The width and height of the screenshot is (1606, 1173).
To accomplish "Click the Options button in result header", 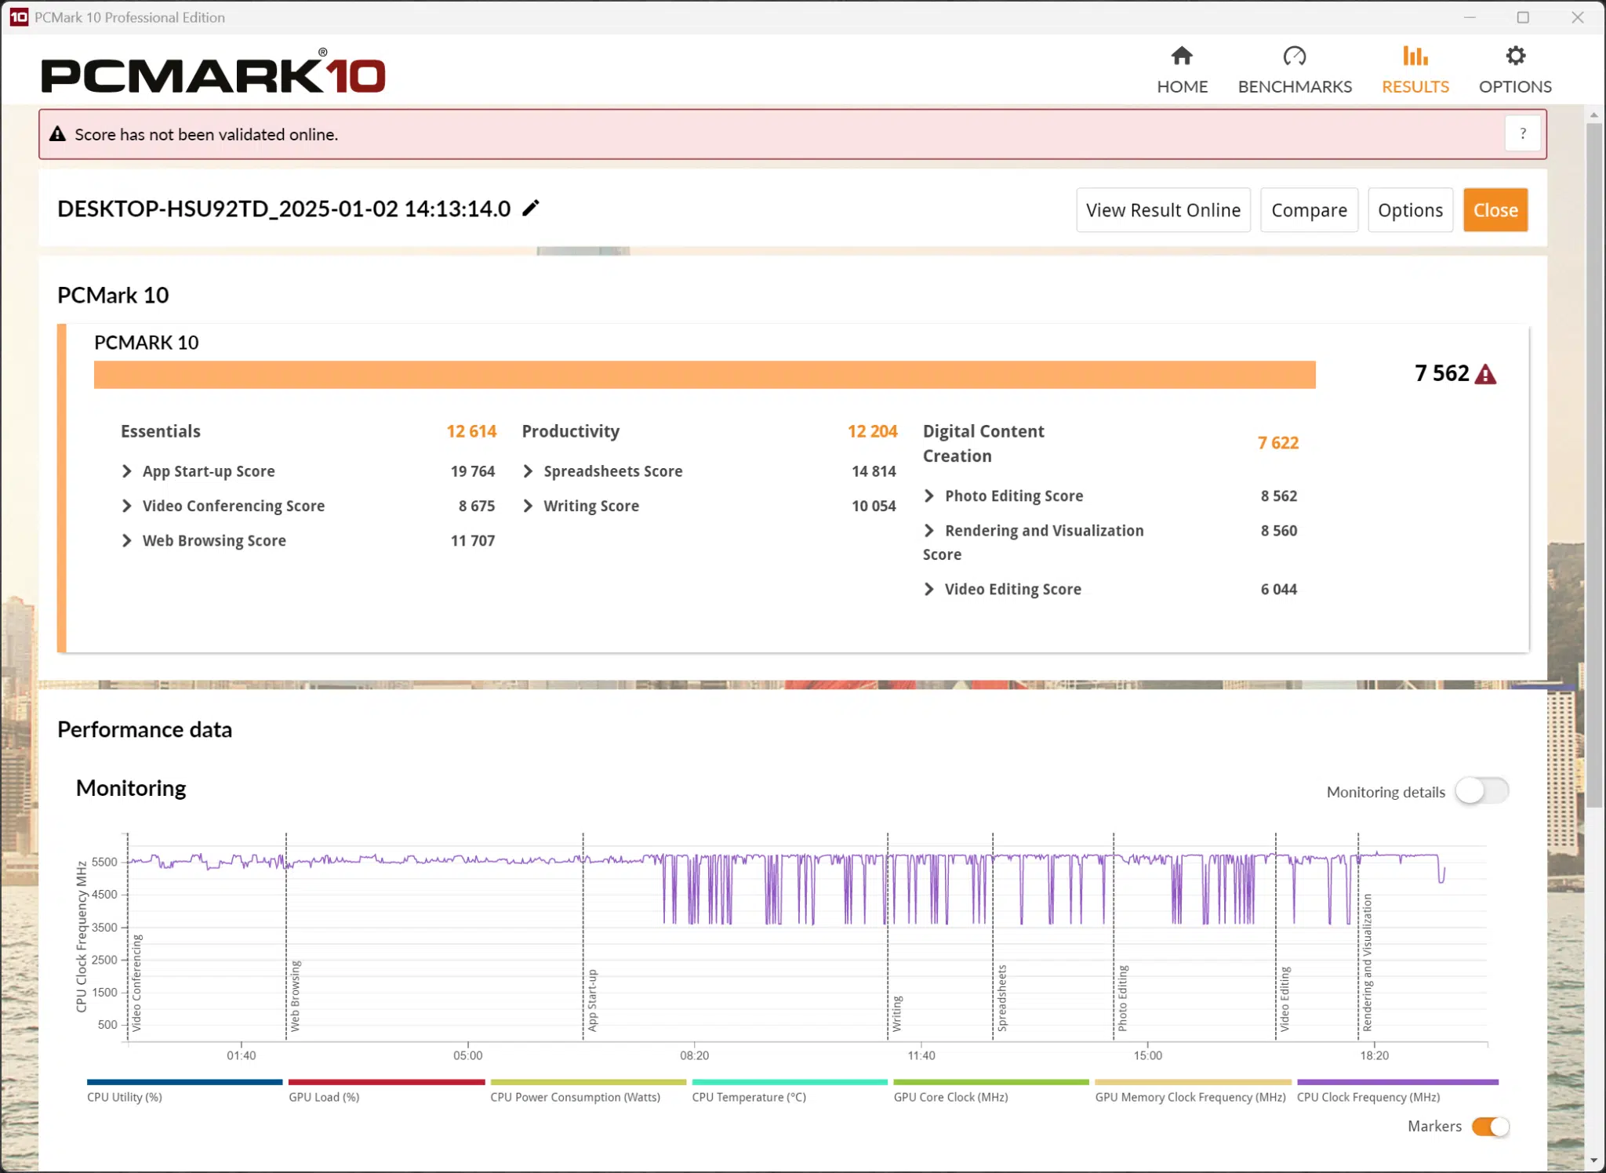I will [x=1410, y=210].
